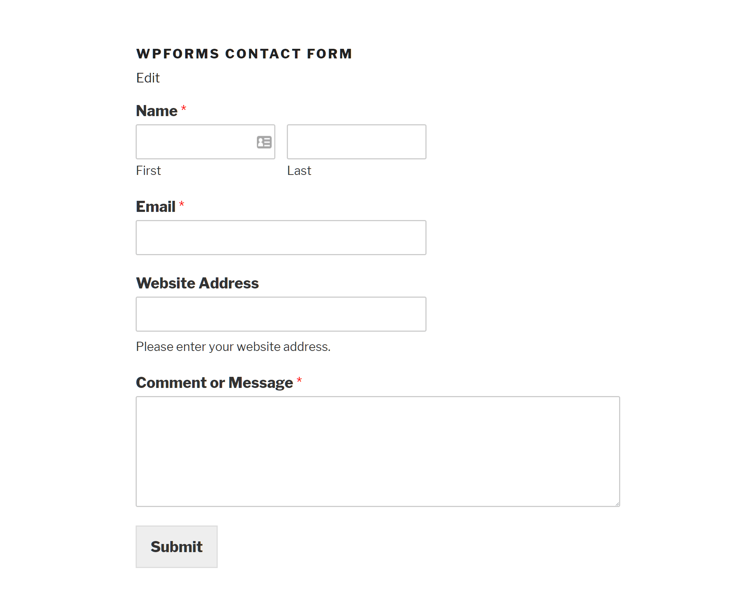Click the Last name input field
Viewport: 754px width, 605px height.
click(357, 141)
